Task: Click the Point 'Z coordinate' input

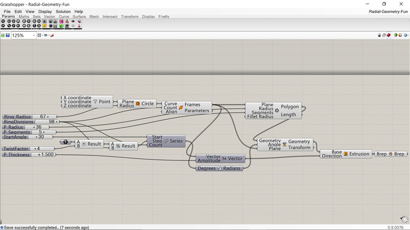Action: pyautogui.click(x=77, y=106)
